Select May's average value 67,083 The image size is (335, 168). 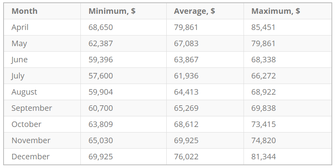(x=186, y=43)
